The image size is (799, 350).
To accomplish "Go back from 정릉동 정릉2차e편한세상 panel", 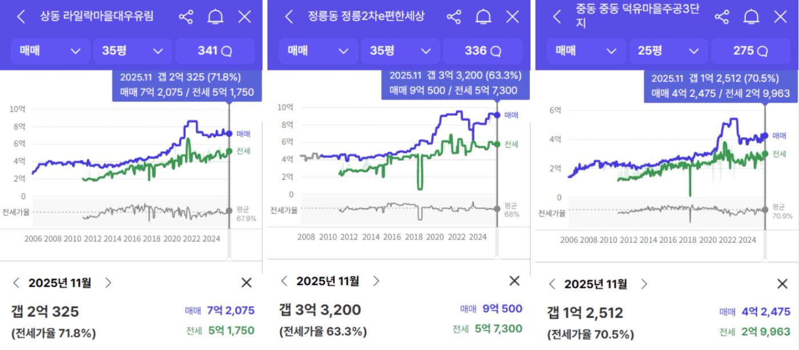I will (x=288, y=17).
